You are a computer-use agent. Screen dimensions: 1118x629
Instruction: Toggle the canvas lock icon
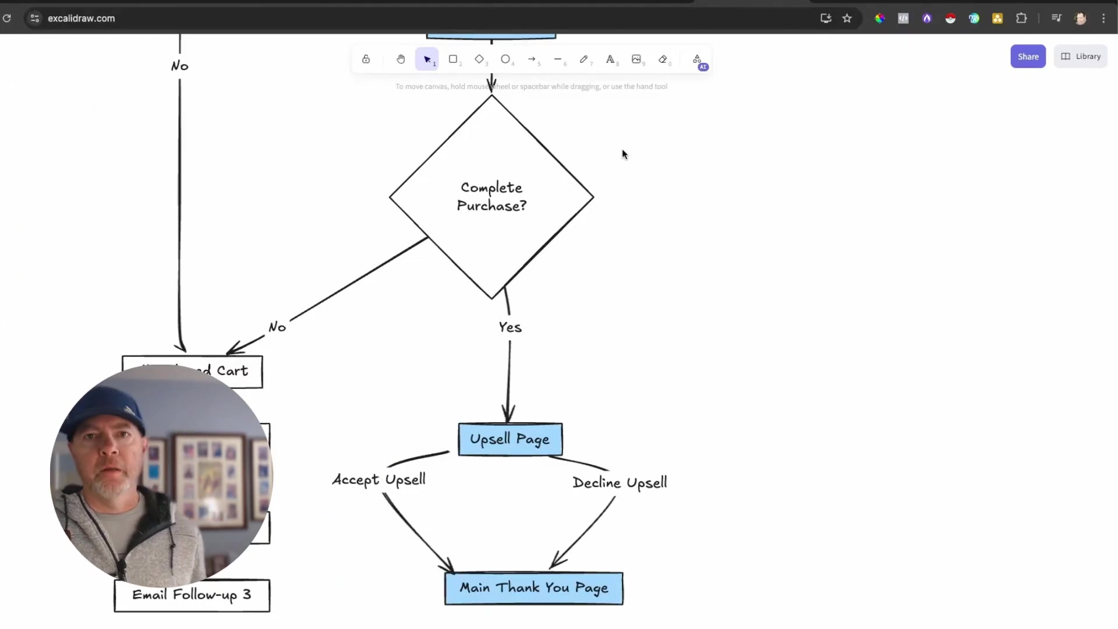click(366, 59)
